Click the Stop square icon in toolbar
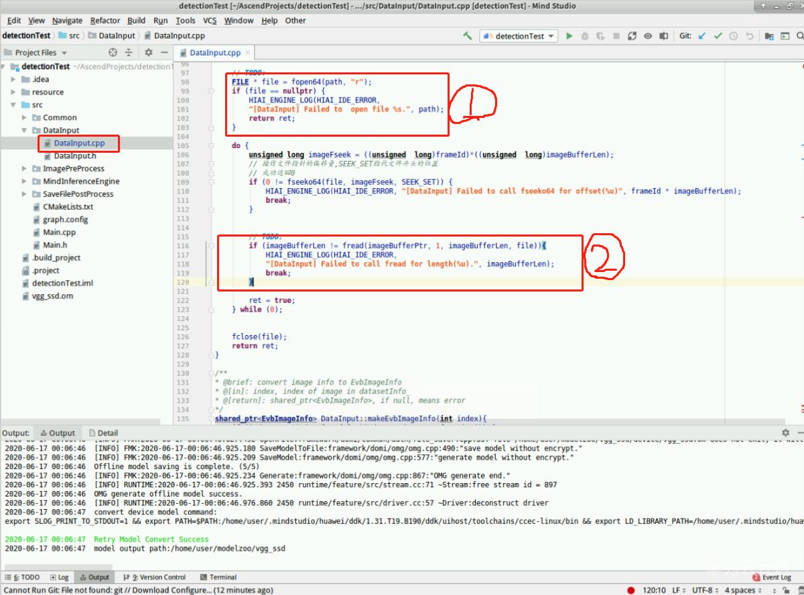Image resolution: width=804 pixels, height=595 pixels. pos(616,36)
